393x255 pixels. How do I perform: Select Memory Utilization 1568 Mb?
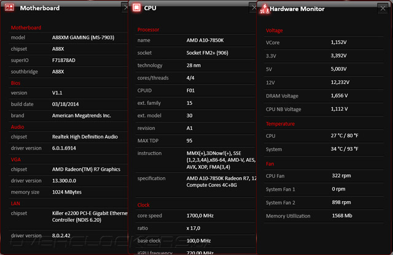pos(342,216)
